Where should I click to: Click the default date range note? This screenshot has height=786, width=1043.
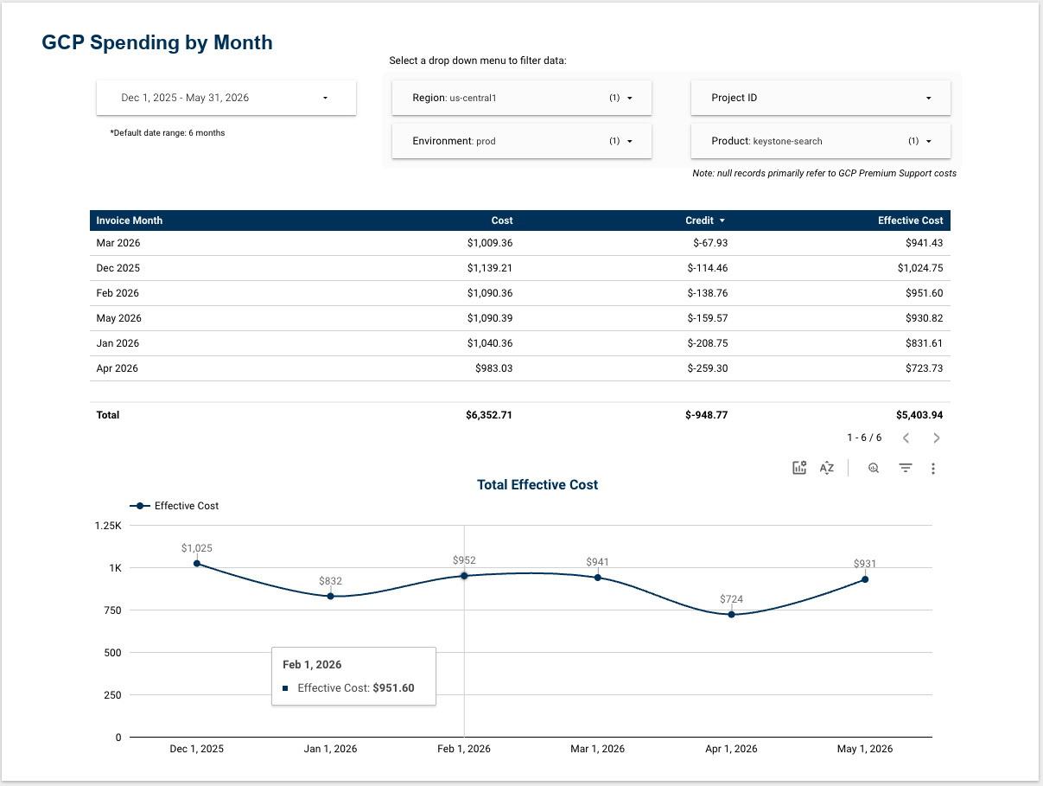coord(168,133)
